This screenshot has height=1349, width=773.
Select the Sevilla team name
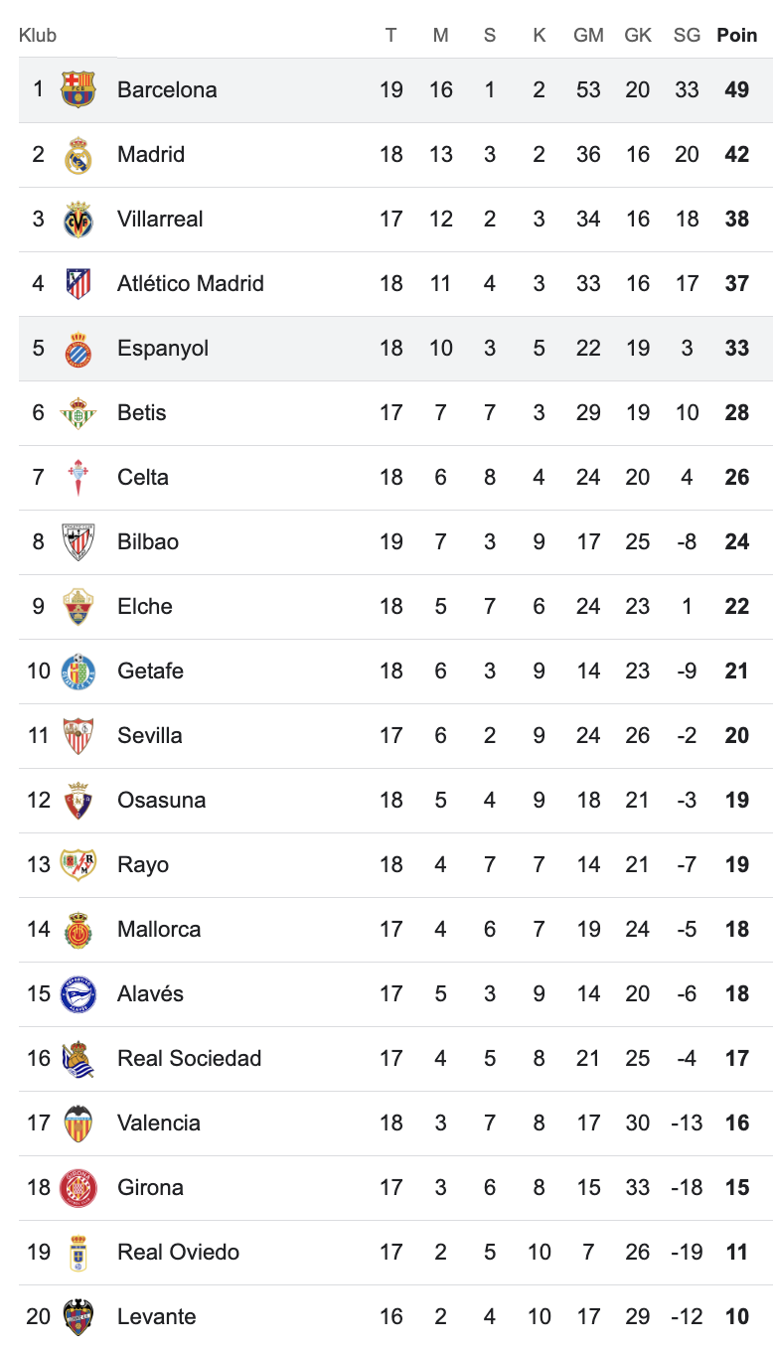(149, 735)
